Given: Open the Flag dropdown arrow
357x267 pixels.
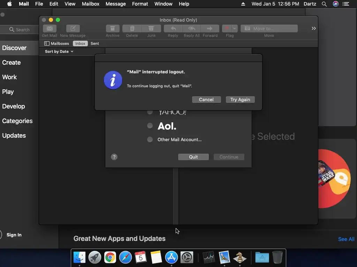Looking at the screenshot, I should 235,29.
